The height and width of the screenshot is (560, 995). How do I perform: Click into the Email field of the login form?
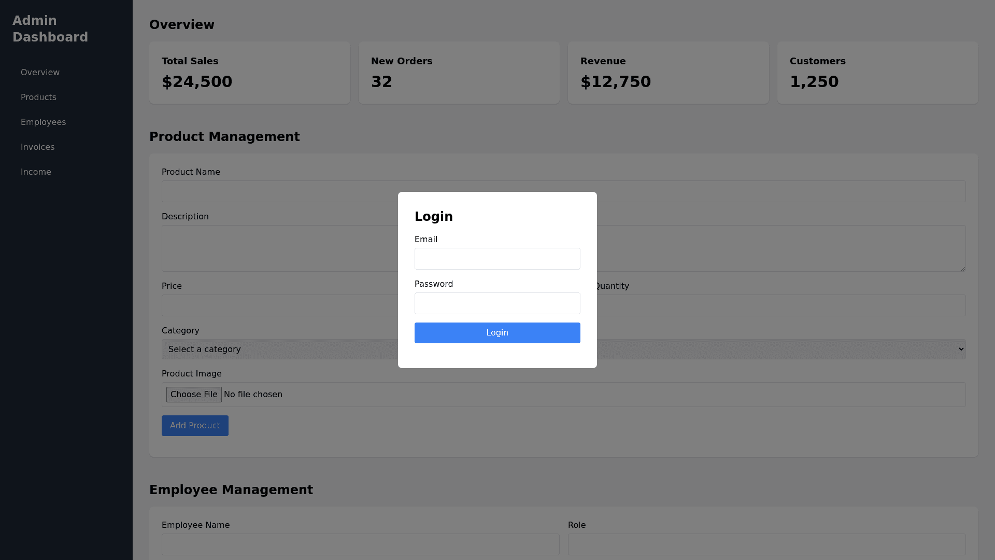pyautogui.click(x=497, y=258)
